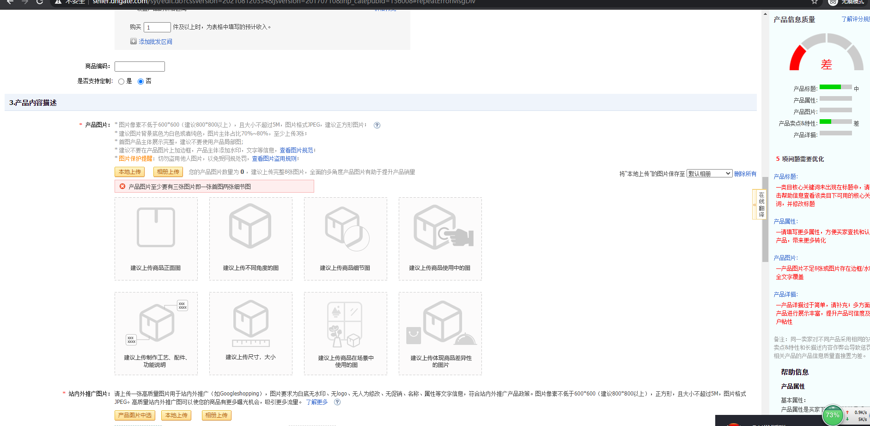The image size is (870, 426).
Task: Click the product differentiation image placeholder
Action: [440, 333]
